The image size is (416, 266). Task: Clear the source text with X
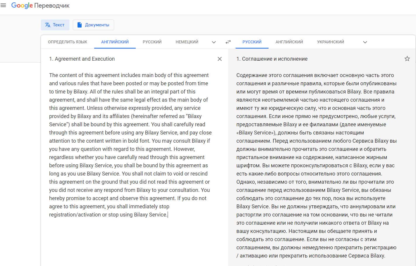pos(220,59)
